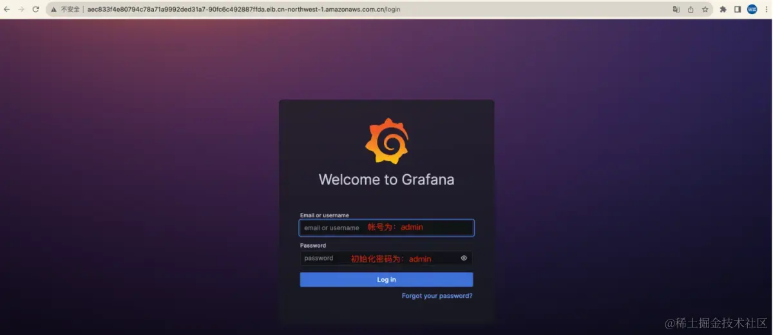The width and height of the screenshot is (773, 335).
Task: Open the translate page icon
Action: click(676, 10)
